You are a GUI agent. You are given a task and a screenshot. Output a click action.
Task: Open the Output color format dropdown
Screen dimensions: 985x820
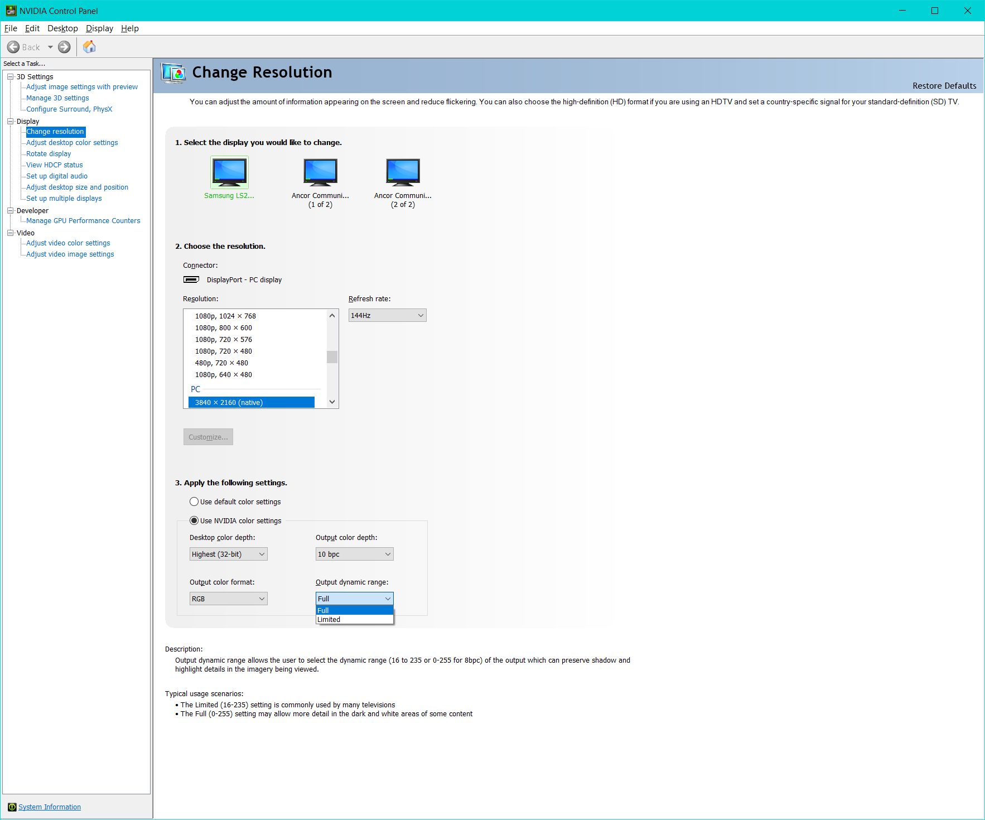point(229,599)
